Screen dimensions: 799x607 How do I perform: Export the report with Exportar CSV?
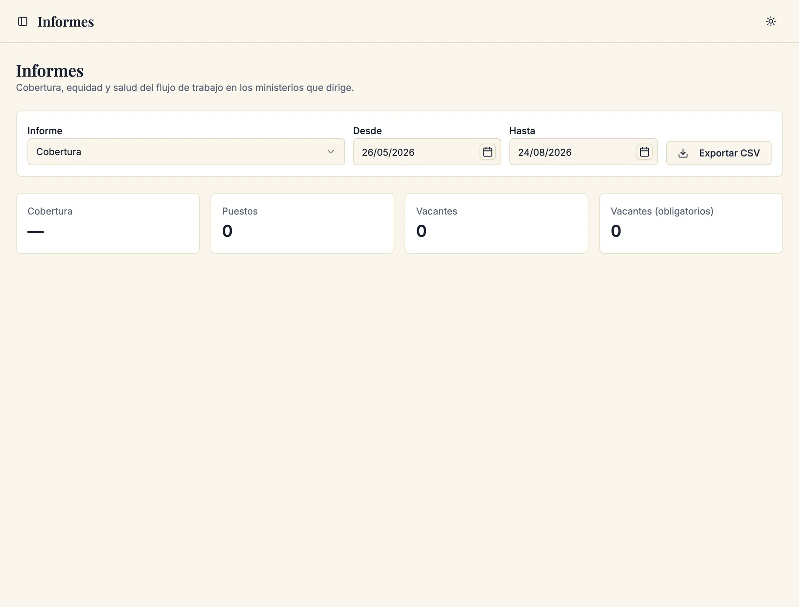click(x=719, y=153)
